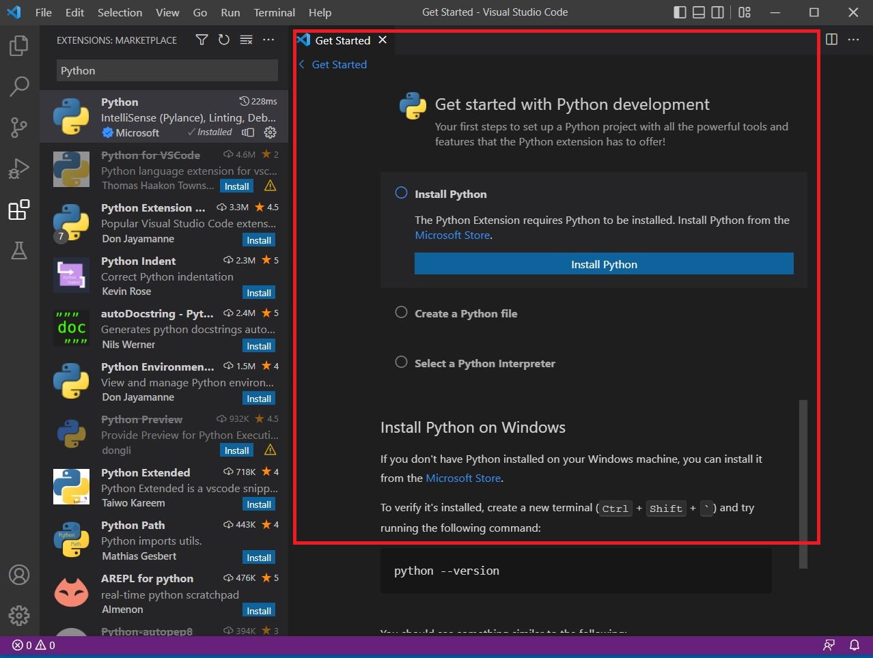Install Python for VSCode extension

[236, 186]
